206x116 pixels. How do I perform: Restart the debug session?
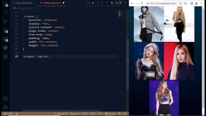click(112, 3)
